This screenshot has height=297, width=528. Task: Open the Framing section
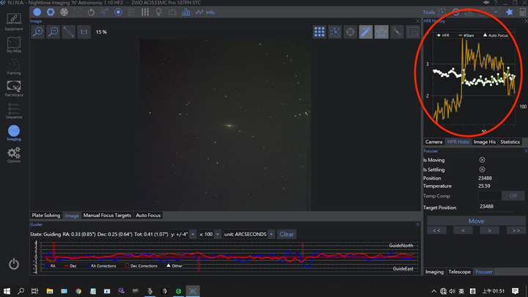point(14,67)
